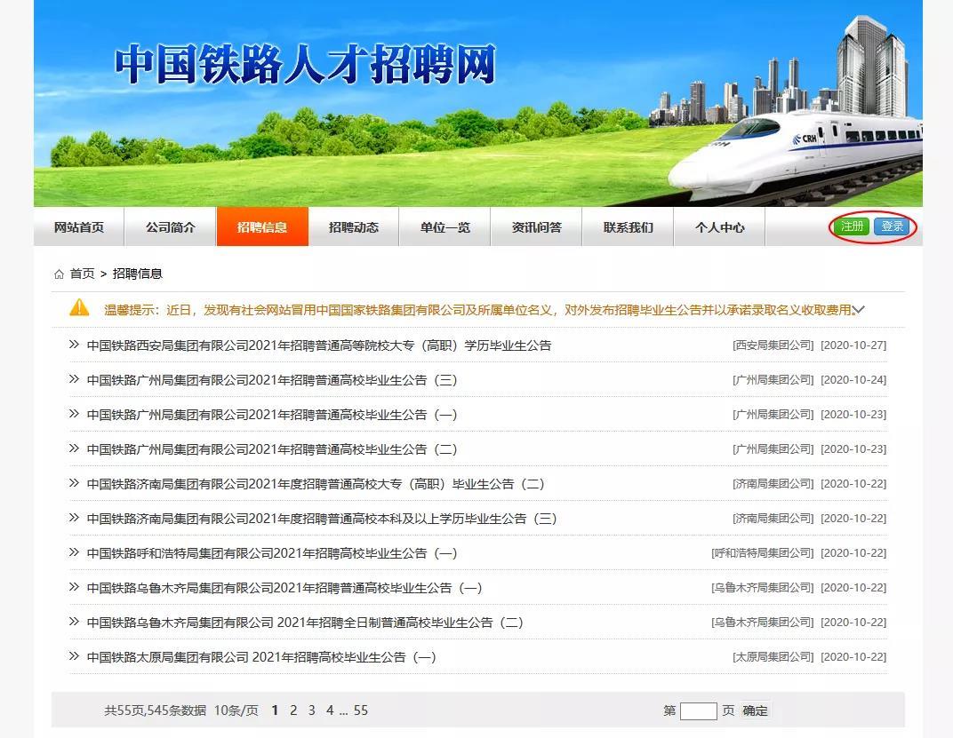The height and width of the screenshot is (738, 953).
Task: Click the 温馨提示 warning notice text
Action: click(x=477, y=310)
